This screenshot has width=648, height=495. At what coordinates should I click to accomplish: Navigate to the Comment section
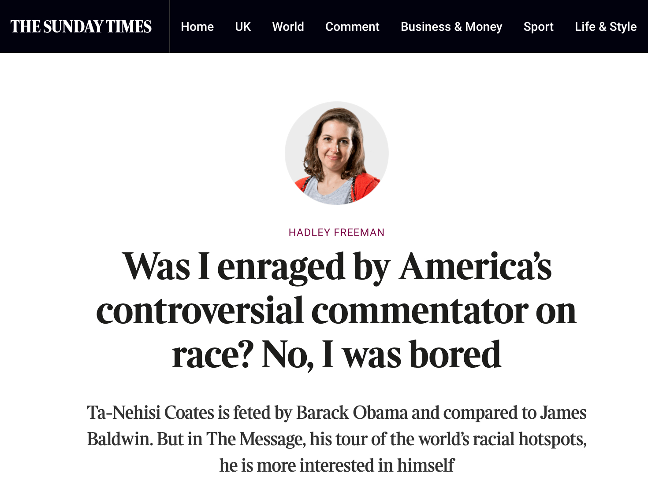[352, 27]
